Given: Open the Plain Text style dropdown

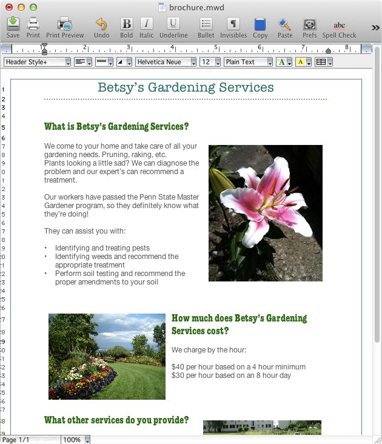Looking at the screenshot, I should point(248,62).
